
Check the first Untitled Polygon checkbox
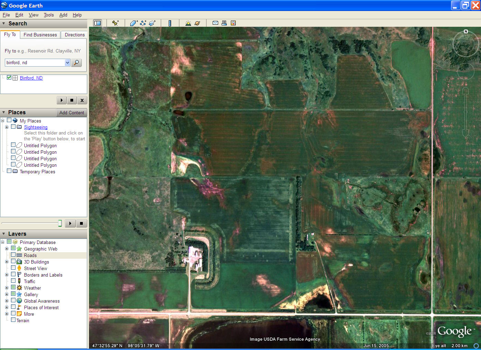click(13, 145)
